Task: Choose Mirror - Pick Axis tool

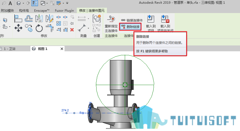Action: tap(39, 19)
